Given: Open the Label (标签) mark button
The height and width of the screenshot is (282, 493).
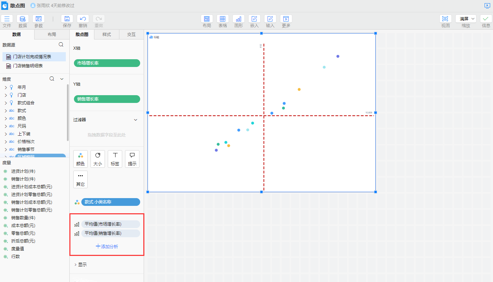Looking at the screenshot, I should pos(115,159).
